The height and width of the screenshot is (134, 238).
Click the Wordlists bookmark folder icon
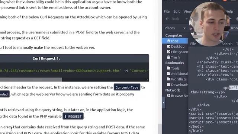(x=168, y=79)
